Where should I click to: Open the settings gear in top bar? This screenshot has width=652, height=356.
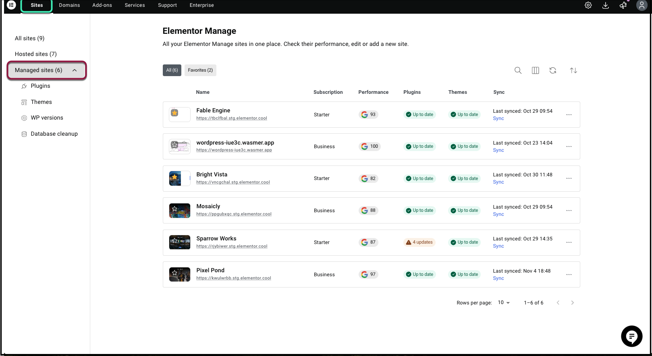point(588,5)
